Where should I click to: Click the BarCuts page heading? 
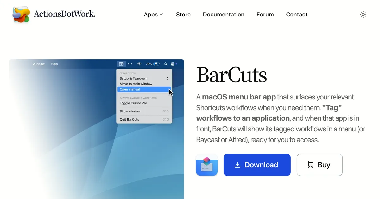[231, 75]
